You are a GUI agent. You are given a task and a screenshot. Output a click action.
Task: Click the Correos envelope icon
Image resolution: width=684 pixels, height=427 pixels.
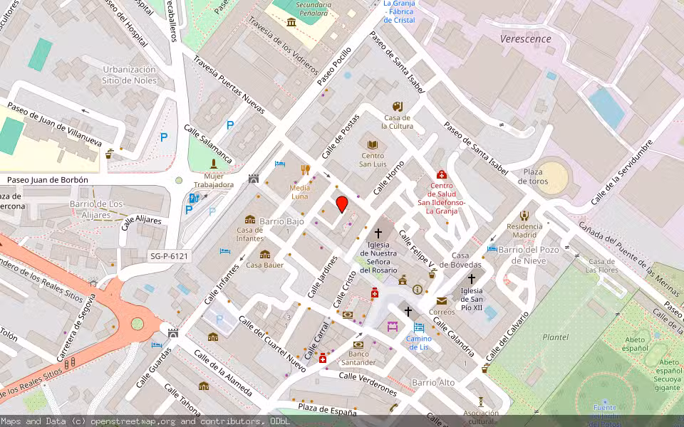pyautogui.click(x=442, y=302)
